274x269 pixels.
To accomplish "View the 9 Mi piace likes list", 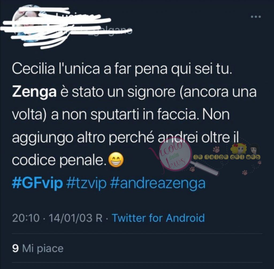I will [38, 248].
